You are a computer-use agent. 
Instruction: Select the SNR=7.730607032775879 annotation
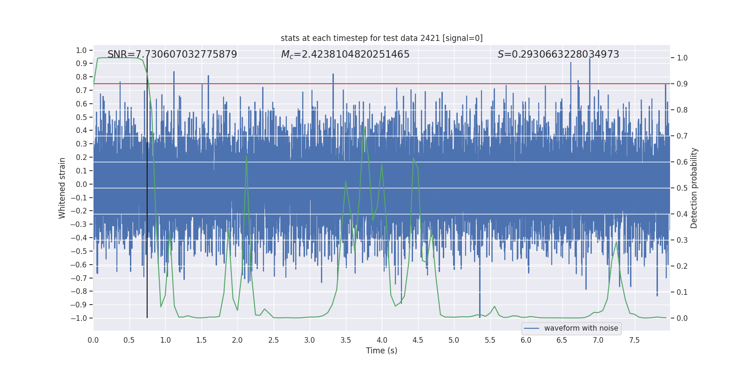[x=172, y=54]
